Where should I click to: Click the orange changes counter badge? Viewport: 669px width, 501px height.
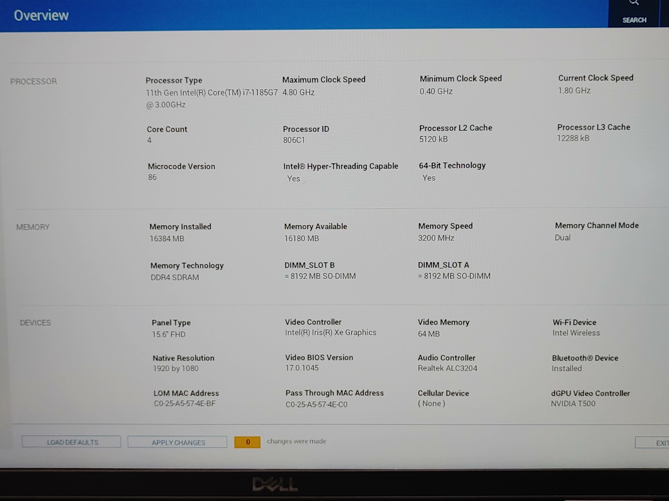click(x=247, y=442)
